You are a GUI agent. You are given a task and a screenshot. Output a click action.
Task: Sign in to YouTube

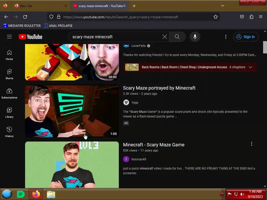click(x=246, y=37)
